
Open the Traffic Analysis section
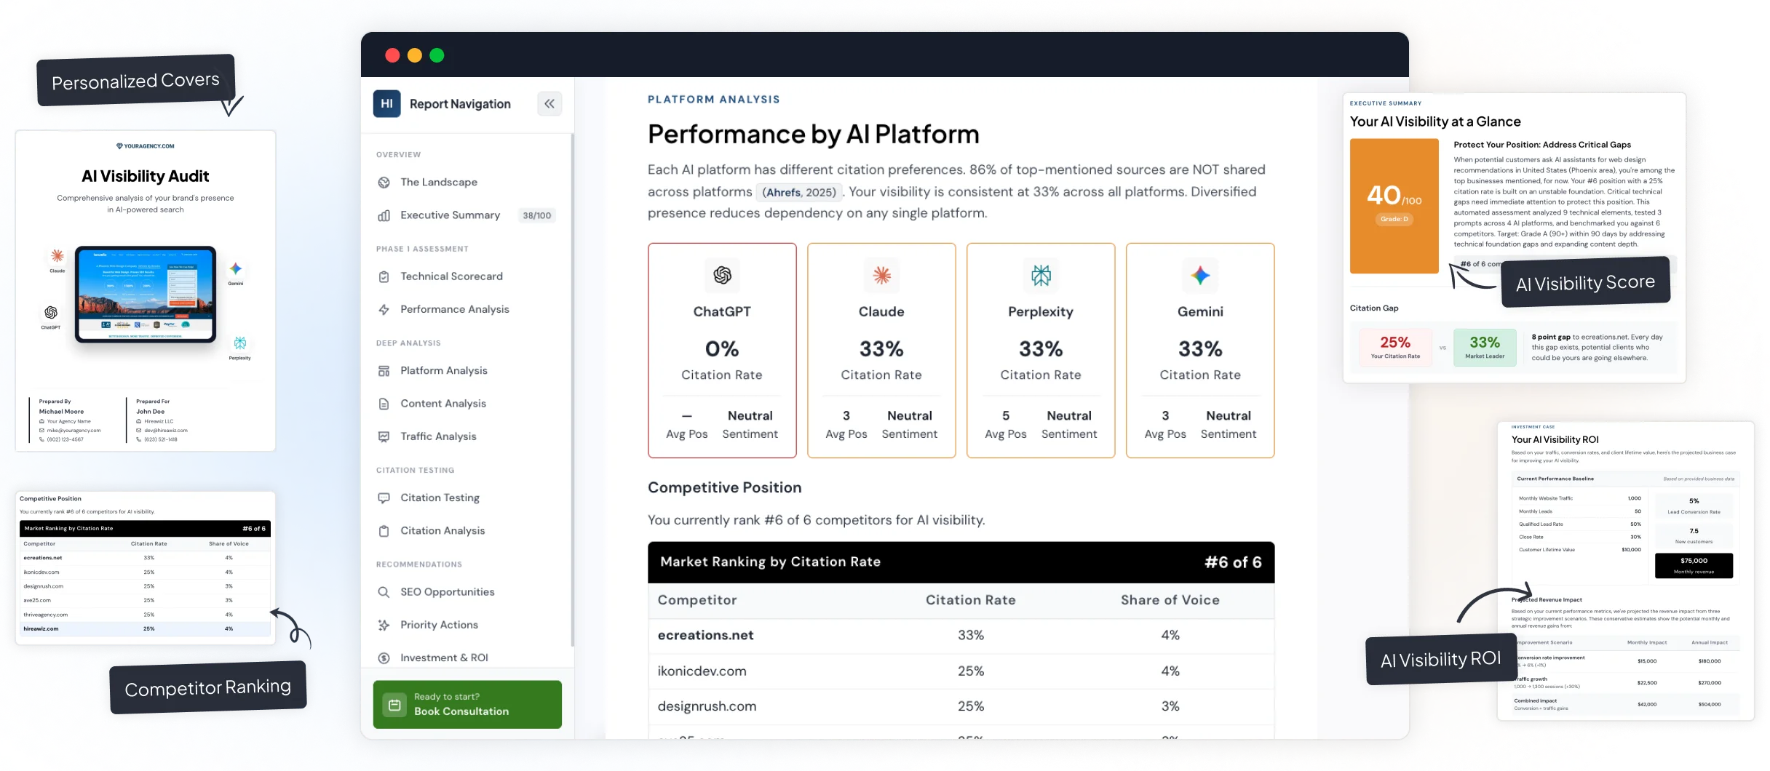(438, 436)
